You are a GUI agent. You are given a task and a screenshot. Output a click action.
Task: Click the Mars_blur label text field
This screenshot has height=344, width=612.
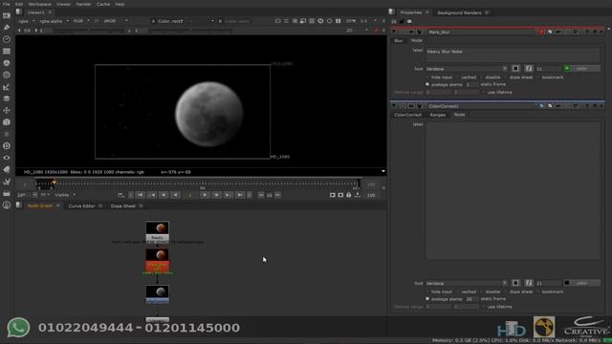pyautogui.click(x=513, y=54)
